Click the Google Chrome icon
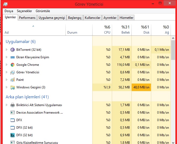 13,65
